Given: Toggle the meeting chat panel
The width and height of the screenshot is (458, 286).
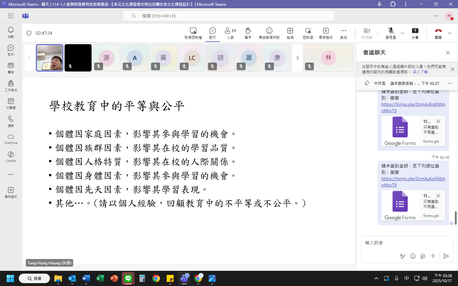Looking at the screenshot, I should pyautogui.click(x=212, y=33).
